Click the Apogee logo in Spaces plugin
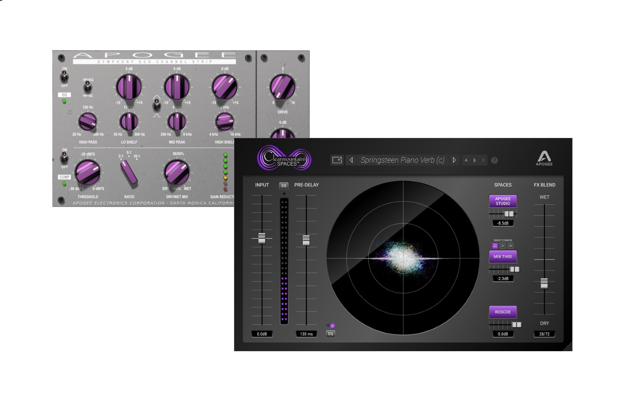The image size is (621, 399). click(x=544, y=159)
